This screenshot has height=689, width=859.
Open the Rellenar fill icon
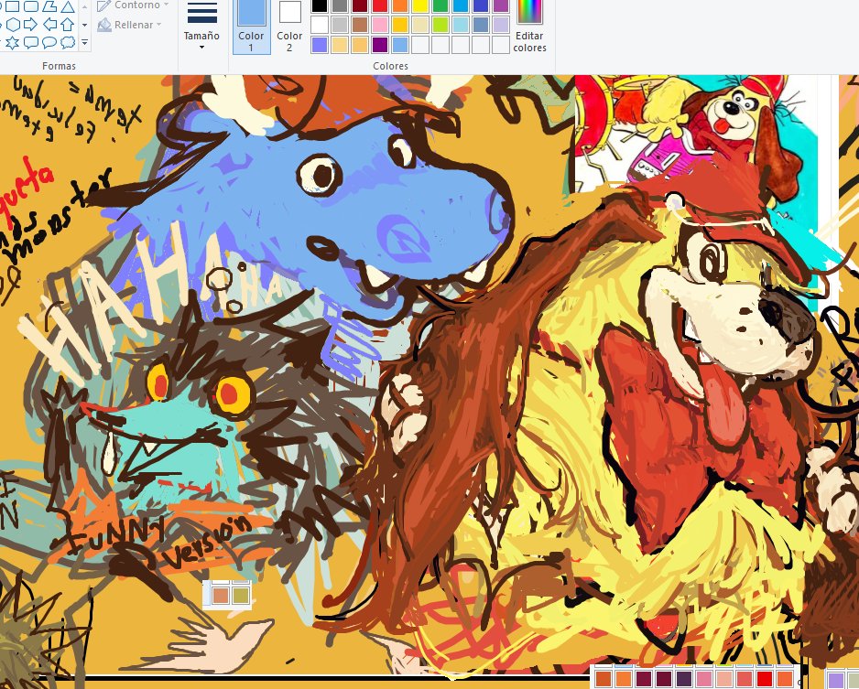(x=104, y=25)
